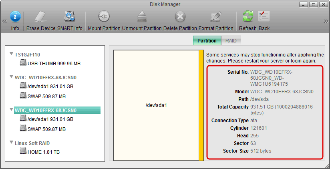This screenshot has height=169, width=330.
Task: Select the Partition tab
Action: tap(207, 41)
